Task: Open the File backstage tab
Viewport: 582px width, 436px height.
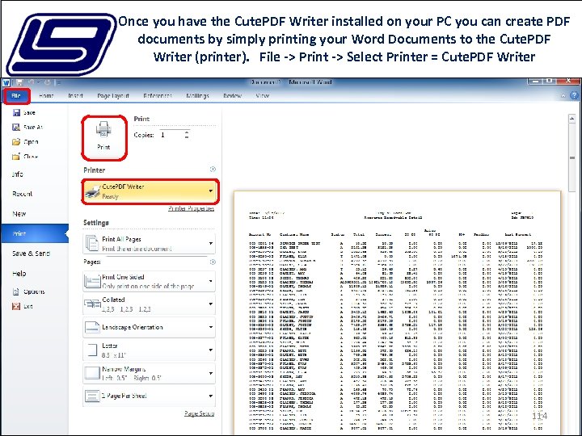Action: click(16, 96)
